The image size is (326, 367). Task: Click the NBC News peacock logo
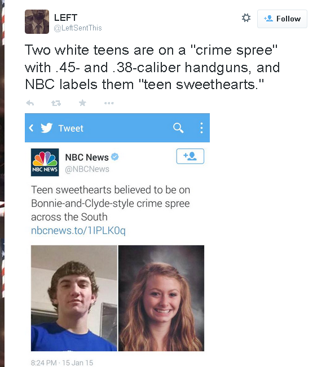pos(45,162)
